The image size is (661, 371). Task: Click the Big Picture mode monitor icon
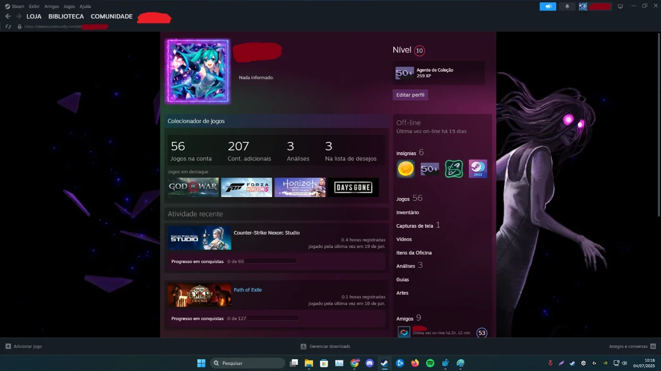[x=620, y=7]
